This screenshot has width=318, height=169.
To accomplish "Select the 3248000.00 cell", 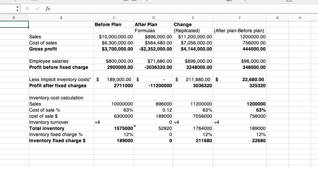I will (x=193, y=67).
